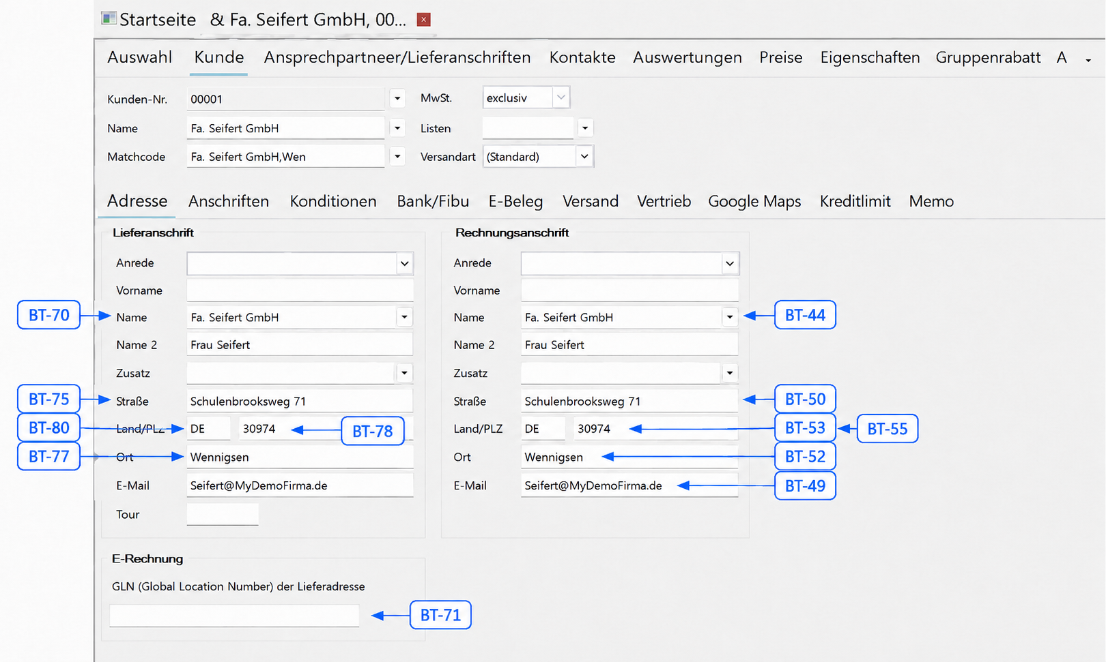Open the Memo sub-tab
This screenshot has height=662, width=1106.
pyautogui.click(x=931, y=201)
